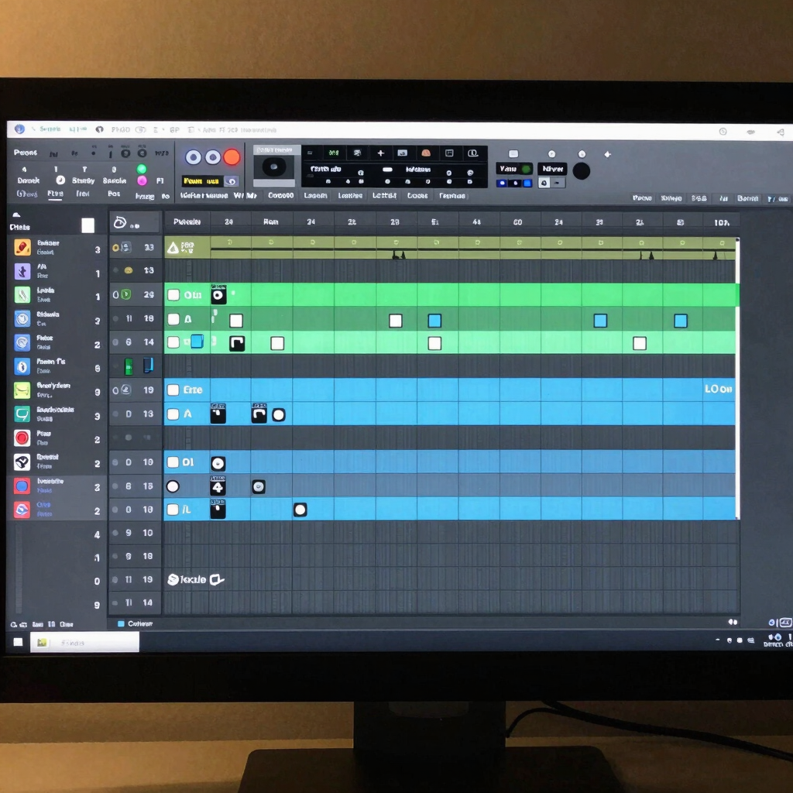Viewport: 793px width, 793px height.
Task: Click the green circle indicator in the toolbar
Action: [142, 169]
